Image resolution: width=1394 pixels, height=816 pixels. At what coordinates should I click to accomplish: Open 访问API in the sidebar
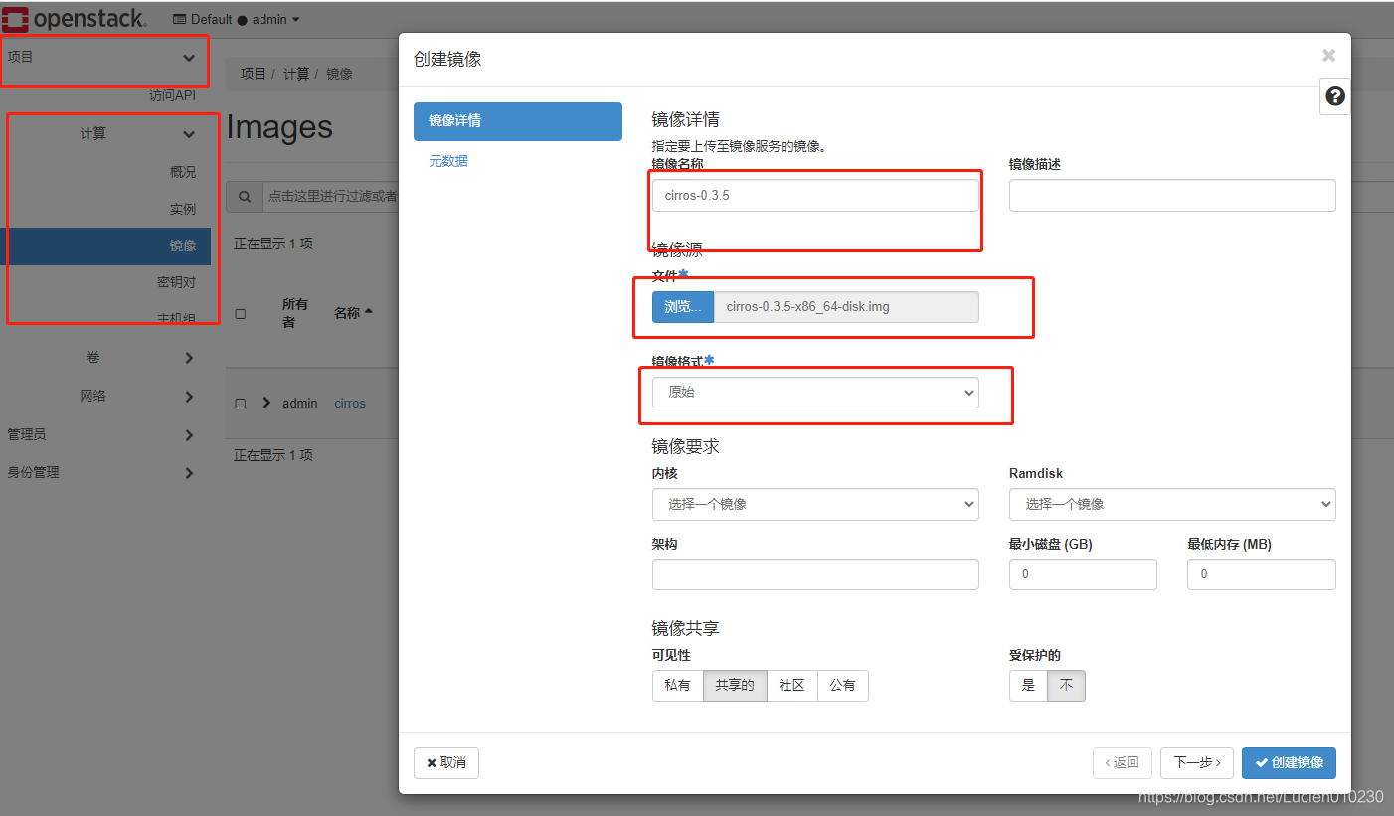tap(172, 95)
